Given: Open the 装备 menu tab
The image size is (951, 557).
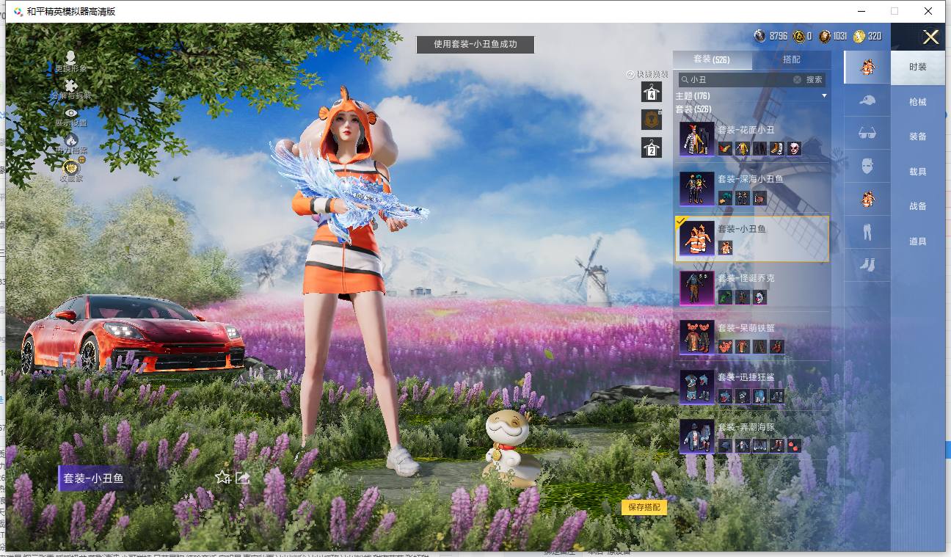Looking at the screenshot, I should (x=918, y=136).
